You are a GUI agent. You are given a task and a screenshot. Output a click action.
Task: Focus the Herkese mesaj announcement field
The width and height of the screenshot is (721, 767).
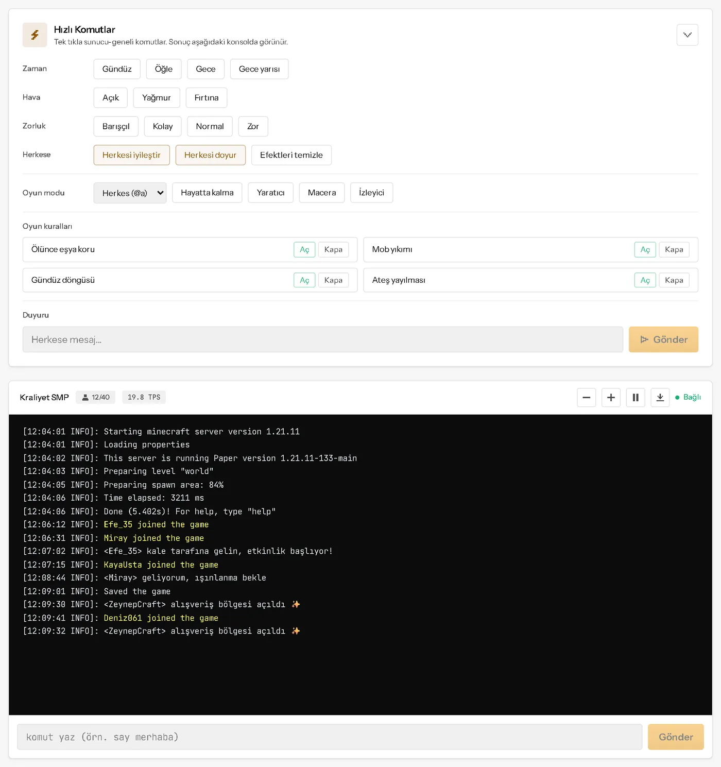click(x=323, y=339)
